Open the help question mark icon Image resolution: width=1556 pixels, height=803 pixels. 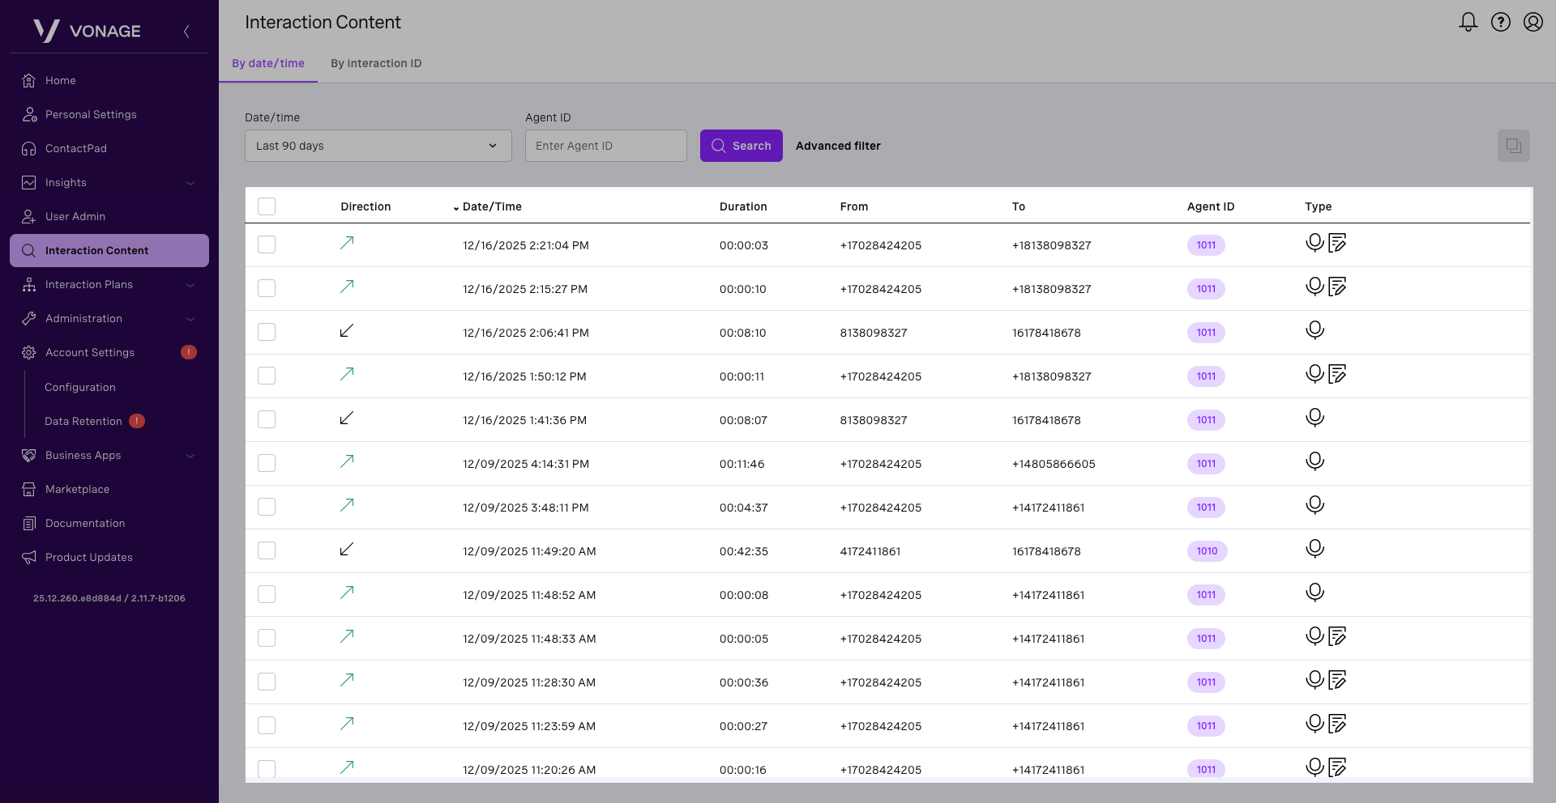[1501, 22]
